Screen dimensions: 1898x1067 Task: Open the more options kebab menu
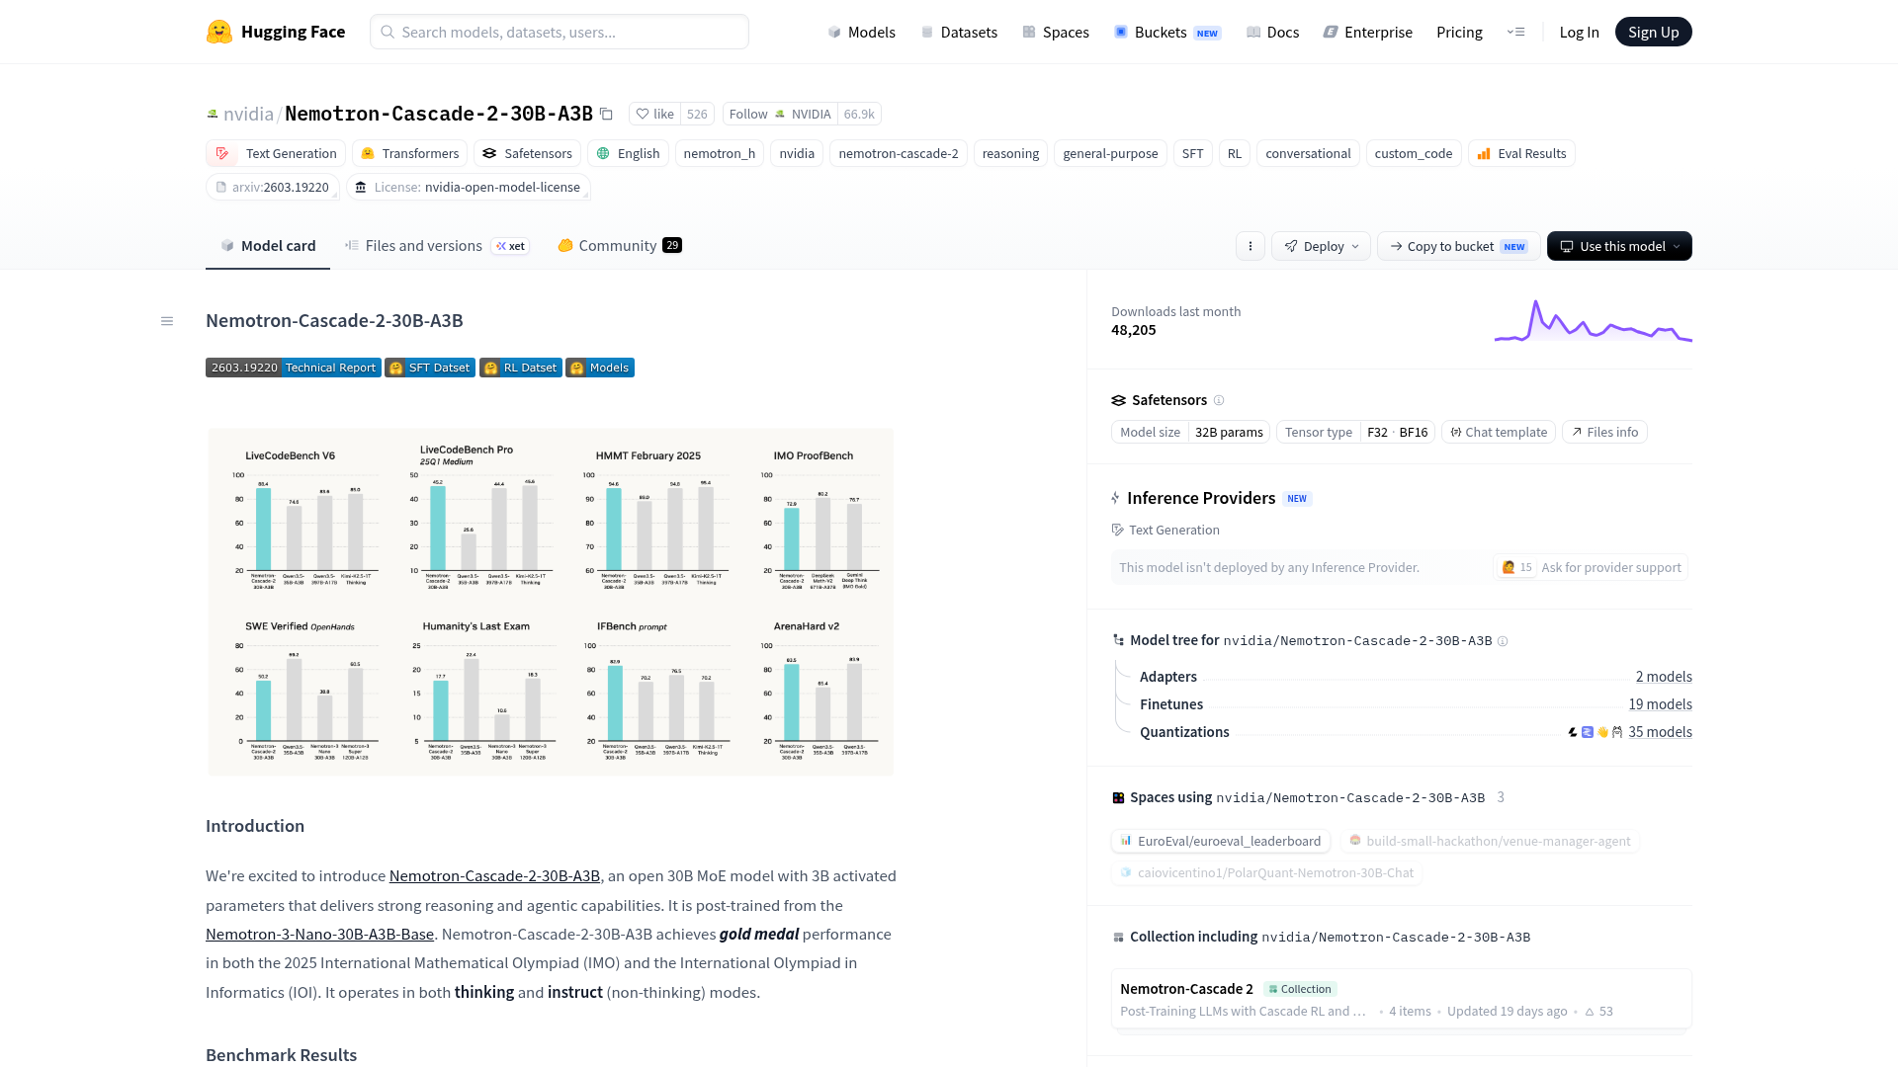[1251, 246]
